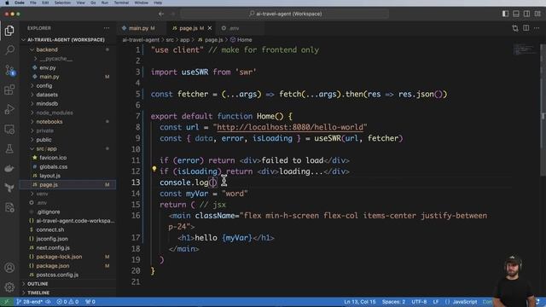Image resolution: width=546 pixels, height=307 pixels.
Task: Open Manage settings gear icon
Action: click(9, 287)
